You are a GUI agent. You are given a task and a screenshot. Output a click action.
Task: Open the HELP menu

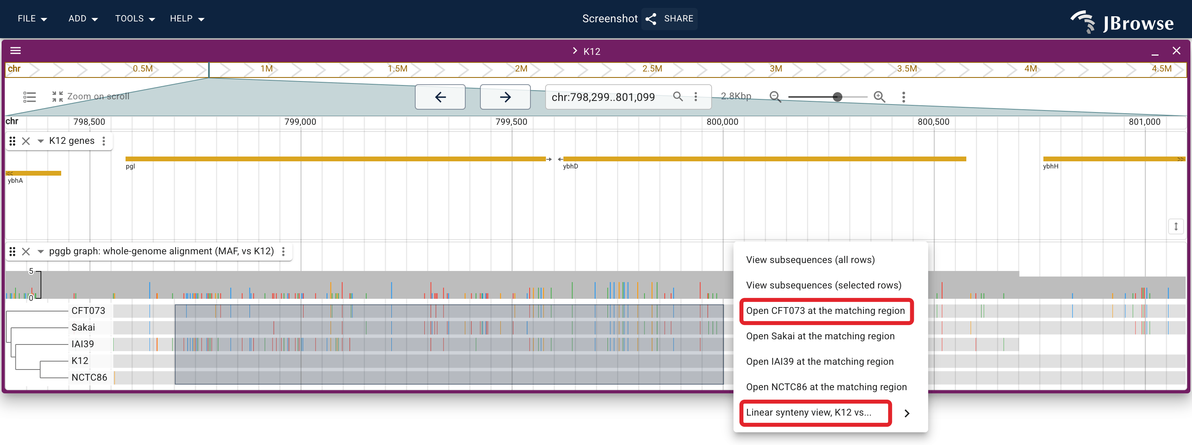click(x=187, y=19)
